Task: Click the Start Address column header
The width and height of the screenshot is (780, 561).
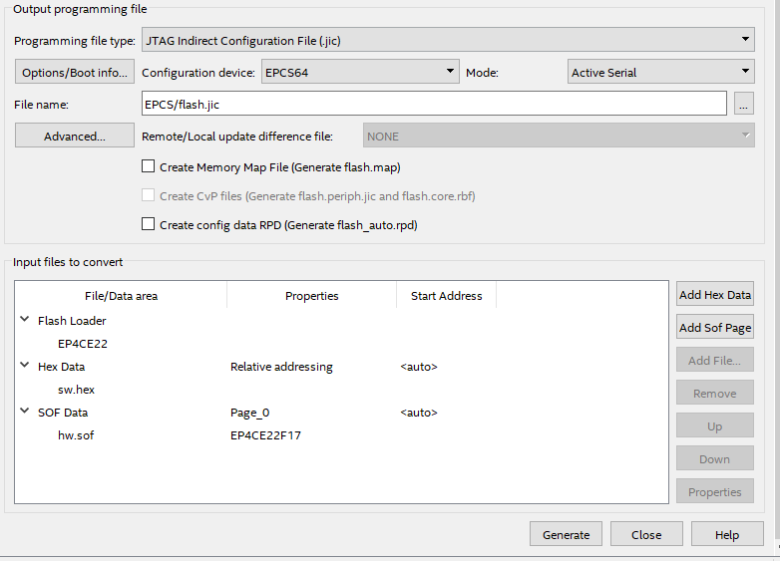Action: (x=446, y=296)
